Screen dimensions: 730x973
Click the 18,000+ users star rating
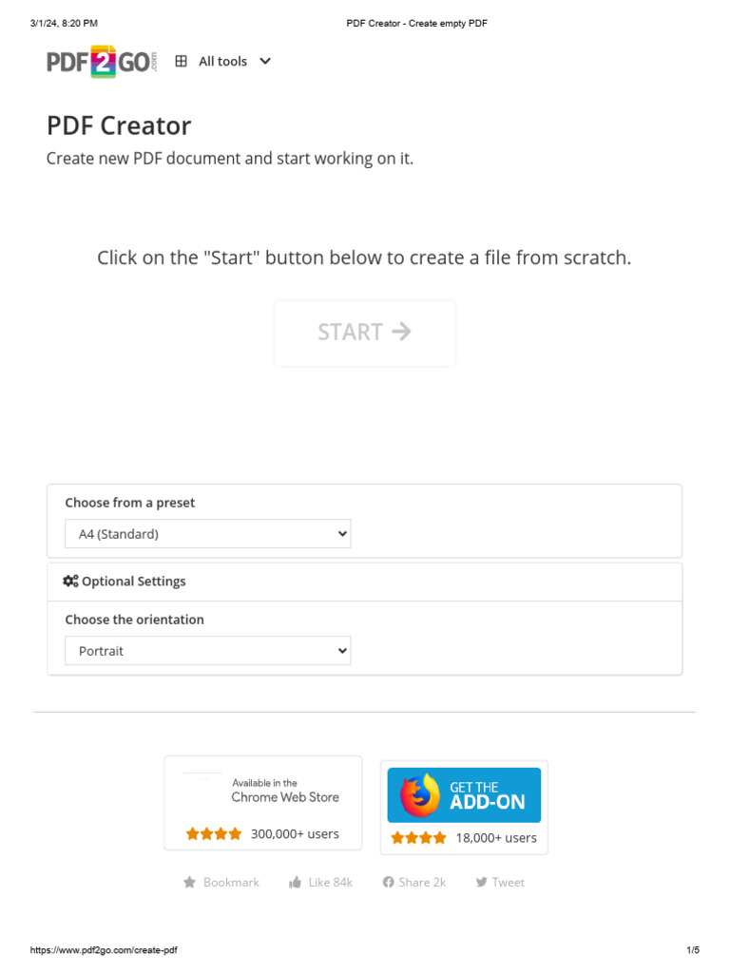[x=419, y=838]
